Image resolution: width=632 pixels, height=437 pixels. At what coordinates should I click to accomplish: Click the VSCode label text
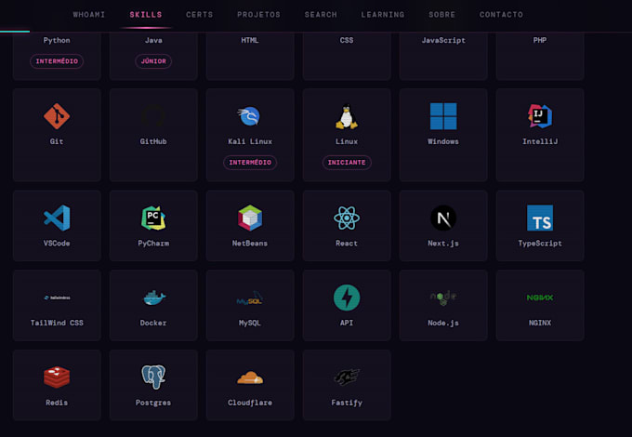coord(57,244)
